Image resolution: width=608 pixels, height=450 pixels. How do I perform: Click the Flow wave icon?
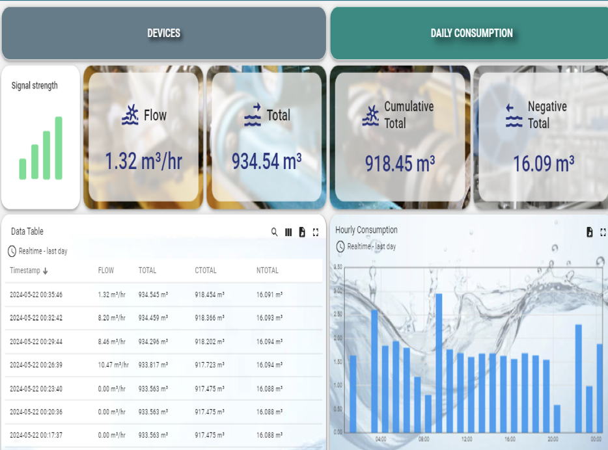pos(130,115)
